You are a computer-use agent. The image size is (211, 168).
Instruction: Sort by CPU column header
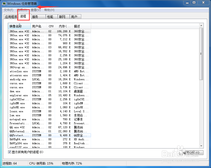coord(51,26)
